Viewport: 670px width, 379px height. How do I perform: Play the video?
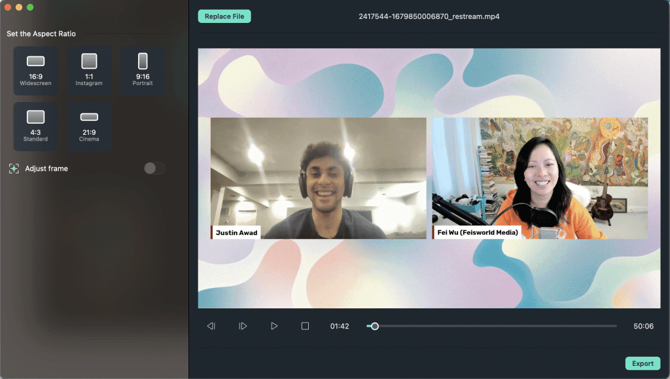click(274, 326)
